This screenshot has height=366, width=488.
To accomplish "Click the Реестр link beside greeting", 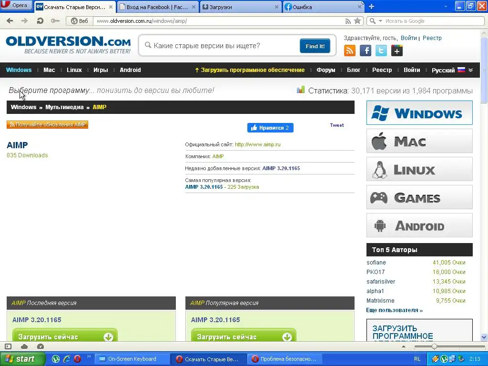I will (432, 38).
